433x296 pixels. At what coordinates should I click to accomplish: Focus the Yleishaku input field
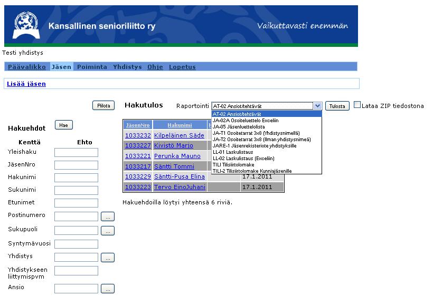(x=76, y=152)
